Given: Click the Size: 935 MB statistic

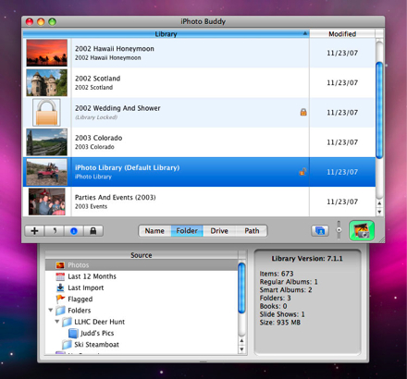Looking at the screenshot, I should [280, 323].
